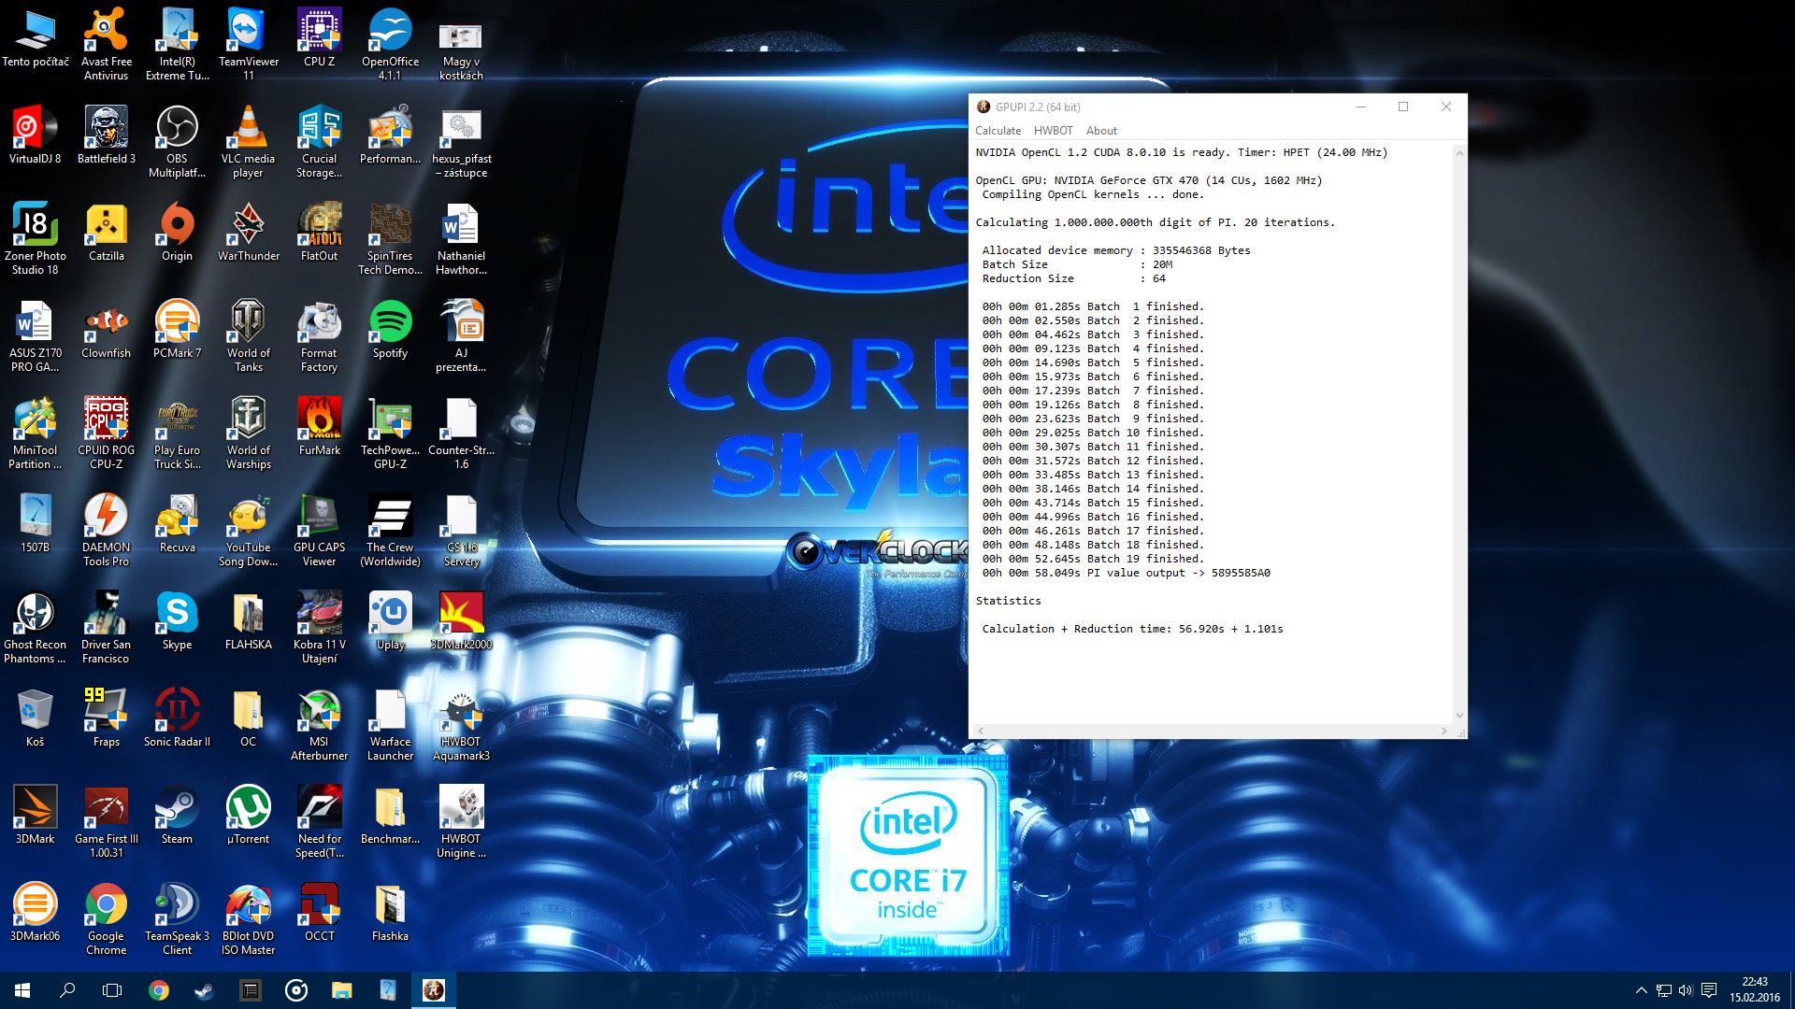Select the PCMark 7 desktop icon

[x=177, y=331]
